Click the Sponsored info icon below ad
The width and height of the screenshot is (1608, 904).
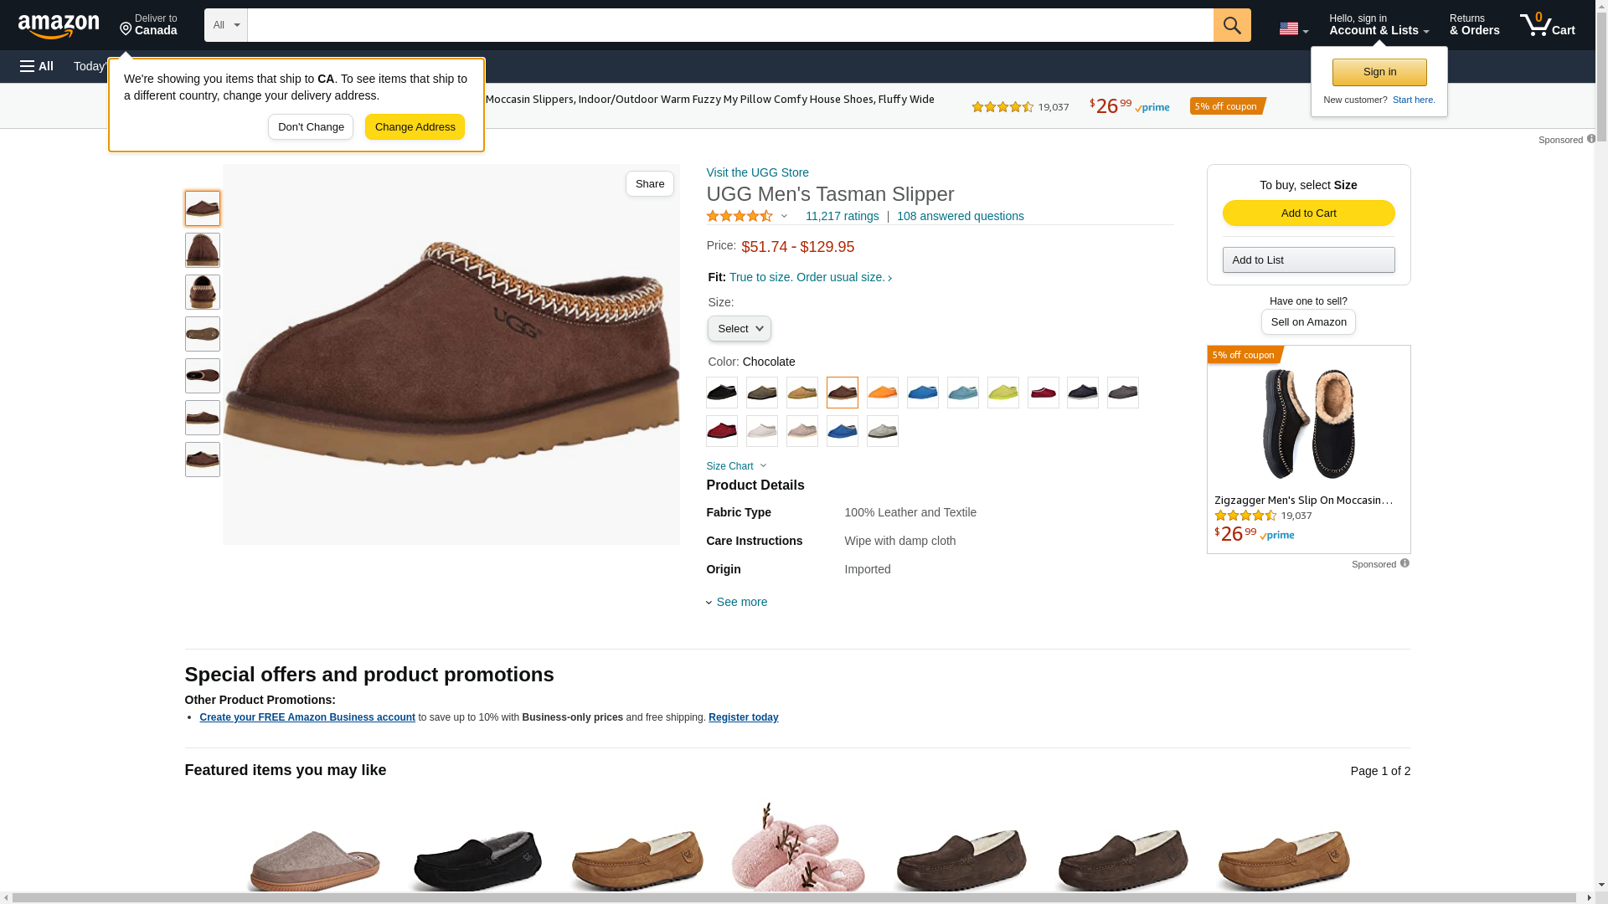pyautogui.click(x=1404, y=563)
